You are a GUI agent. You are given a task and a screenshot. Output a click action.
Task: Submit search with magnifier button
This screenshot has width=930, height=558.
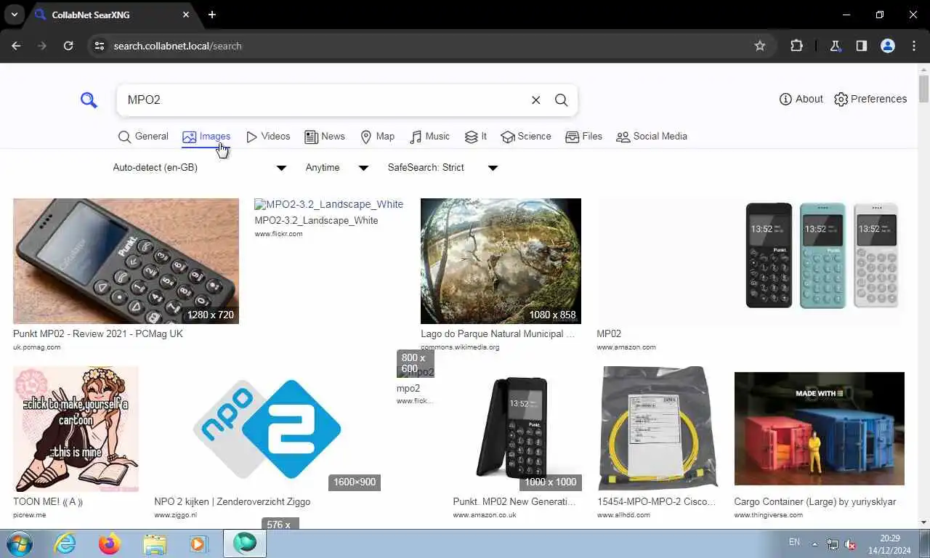pyautogui.click(x=561, y=100)
